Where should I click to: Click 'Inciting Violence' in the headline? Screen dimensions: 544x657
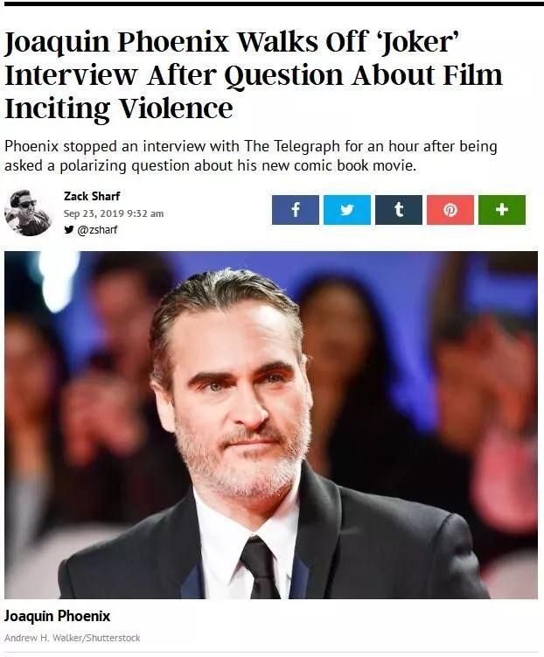[119, 108]
